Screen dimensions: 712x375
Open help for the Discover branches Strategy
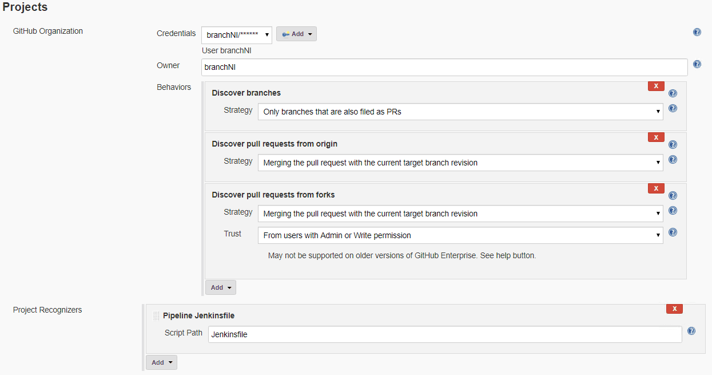click(x=673, y=108)
